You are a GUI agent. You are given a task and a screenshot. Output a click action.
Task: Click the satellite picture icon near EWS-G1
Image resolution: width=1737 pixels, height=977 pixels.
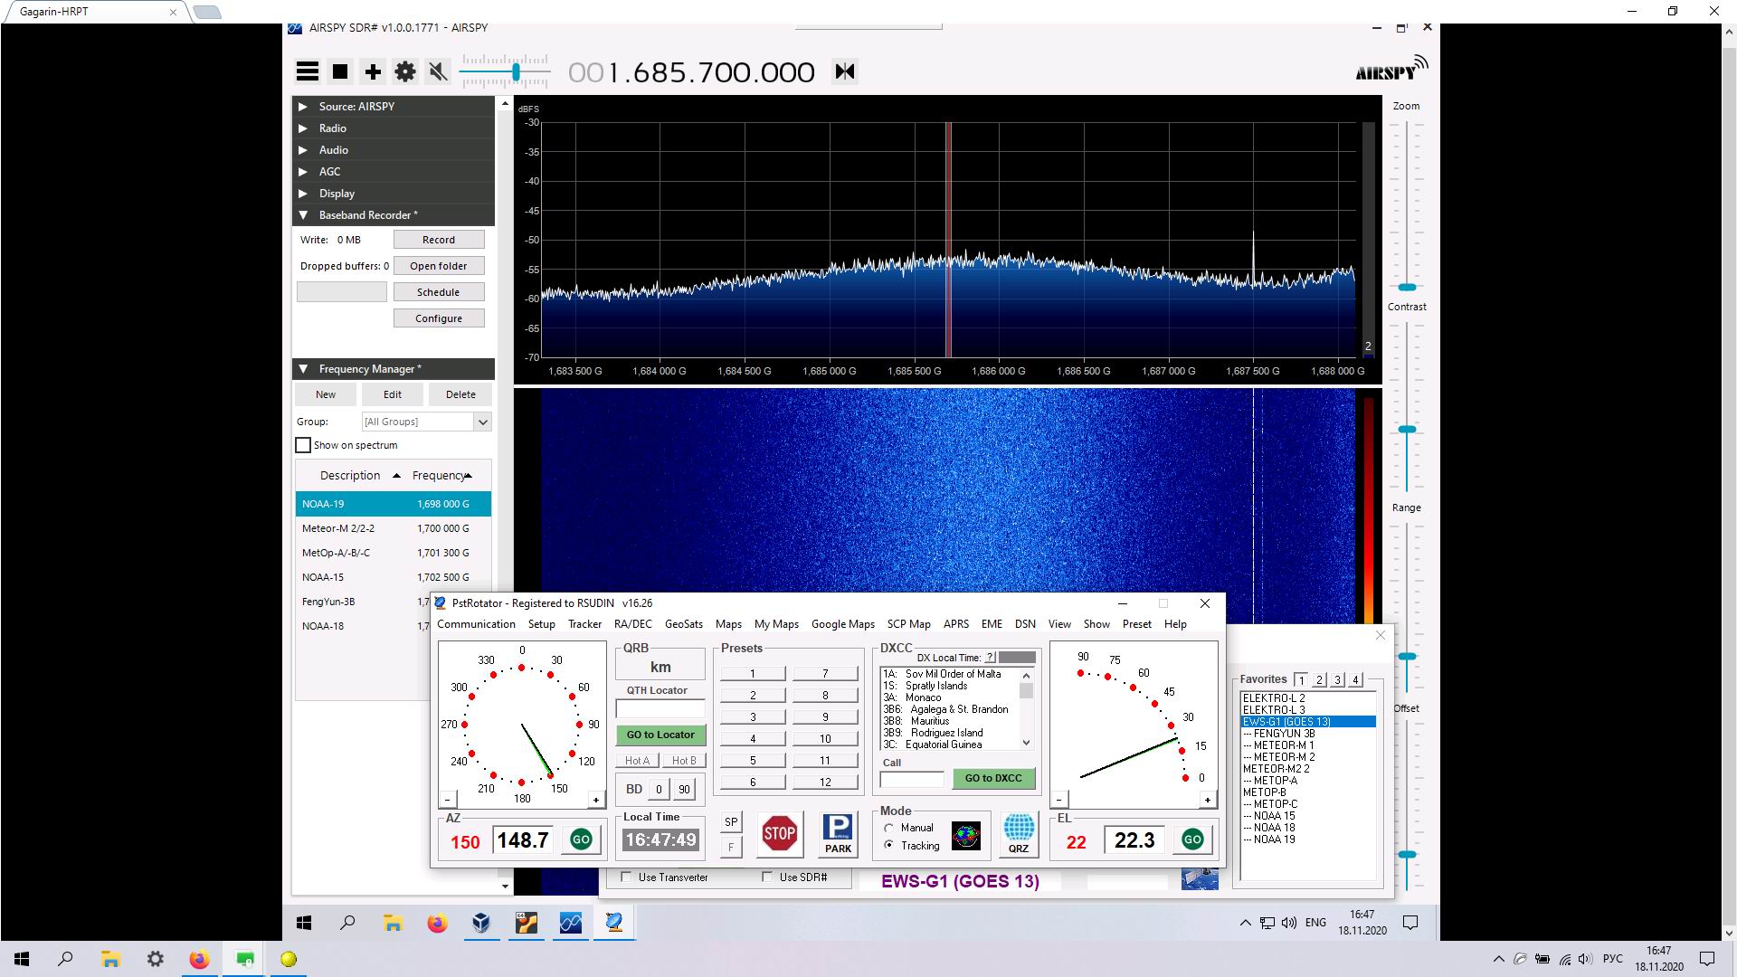click(x=1200, y=878)
